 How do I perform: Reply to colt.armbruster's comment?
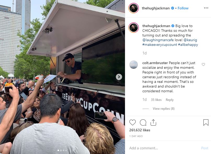click(169, 100)
